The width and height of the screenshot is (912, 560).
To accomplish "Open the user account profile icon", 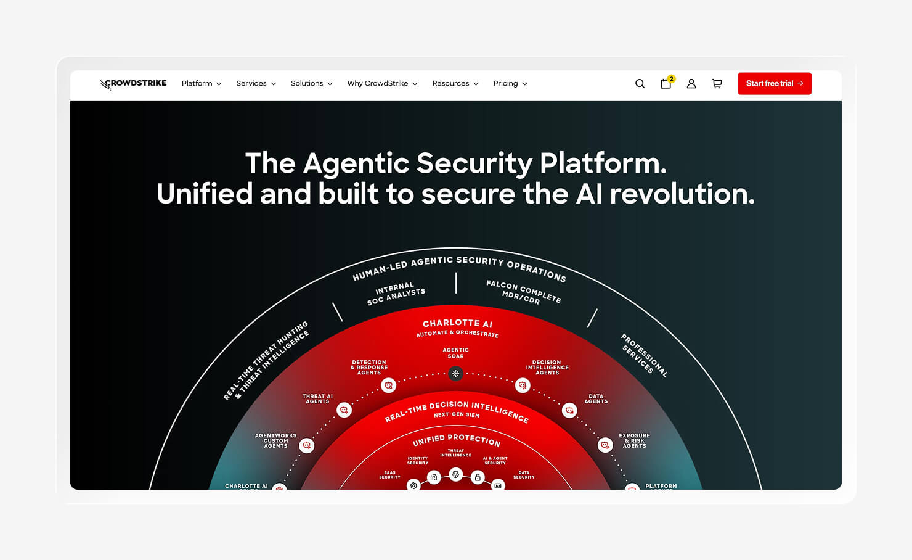I will (x=691, y=84).
